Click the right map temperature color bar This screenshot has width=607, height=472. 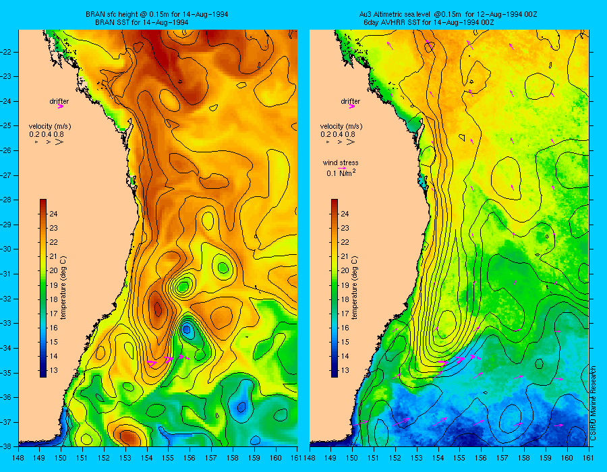(x=334, y=288)
